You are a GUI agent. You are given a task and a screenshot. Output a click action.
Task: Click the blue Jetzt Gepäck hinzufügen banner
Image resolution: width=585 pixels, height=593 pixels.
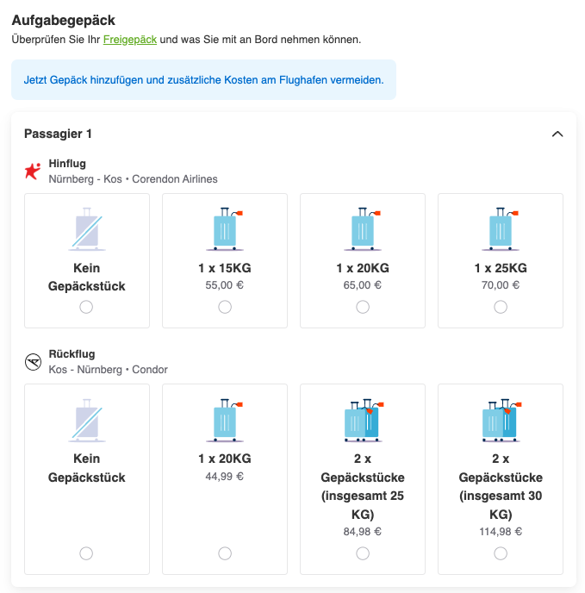203,80
